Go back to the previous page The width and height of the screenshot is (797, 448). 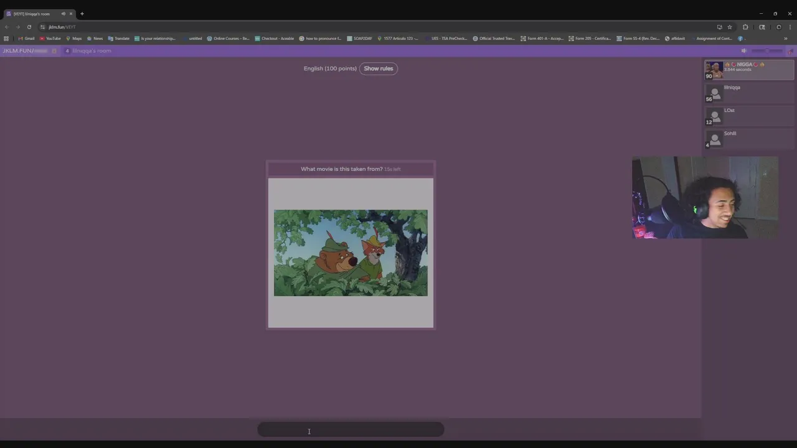point(6,27)
